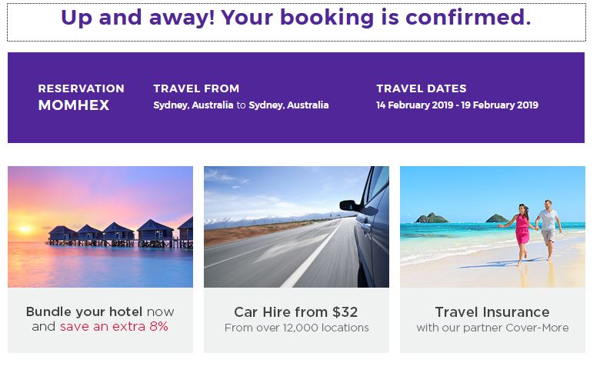Click the purple booking summary banner
610x373 pixels.
click(x=296, y=98)
